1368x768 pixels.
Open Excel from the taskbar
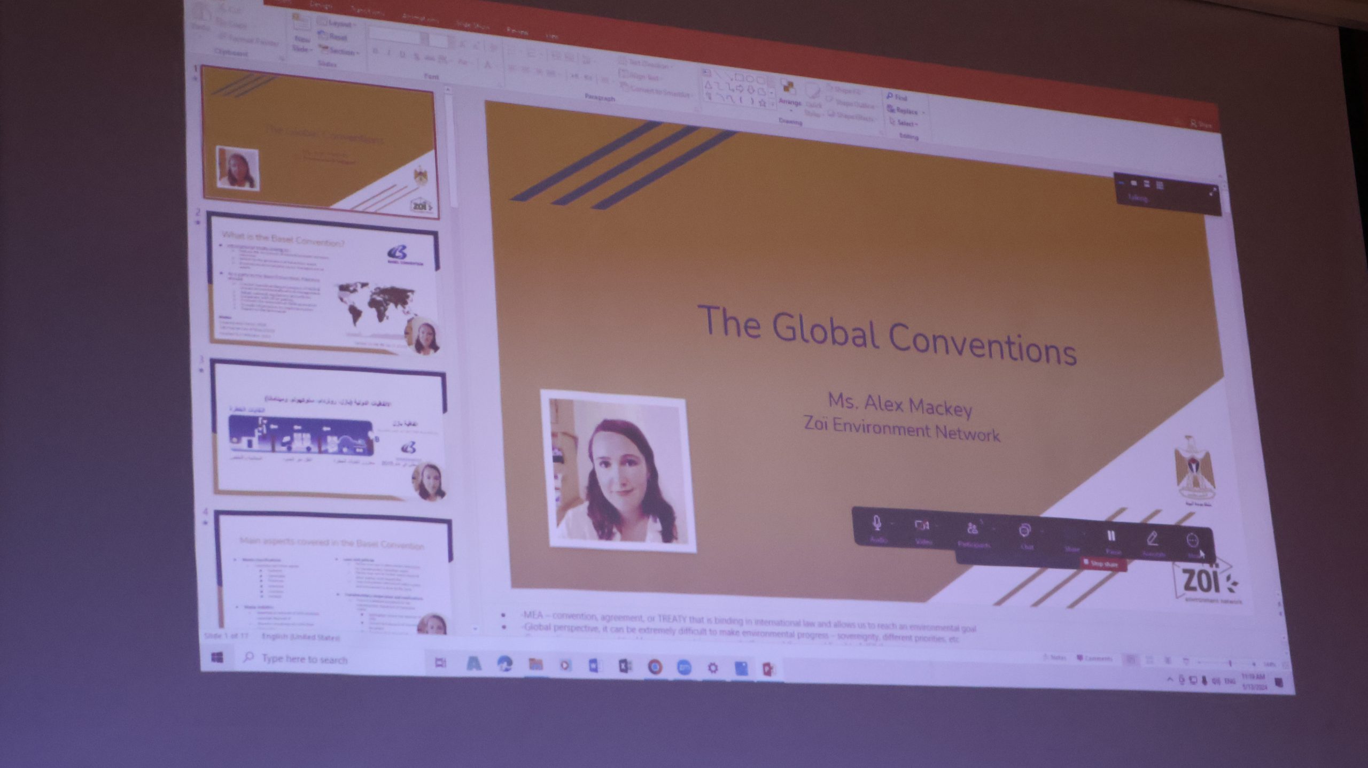[625, 666]
